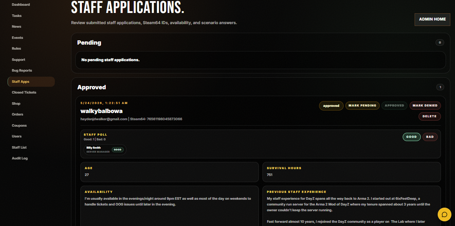The width and height of the screenshot is (455, 226).
Task: Click the page subtitle about Steam64 IDs
Action: [154, 23]
